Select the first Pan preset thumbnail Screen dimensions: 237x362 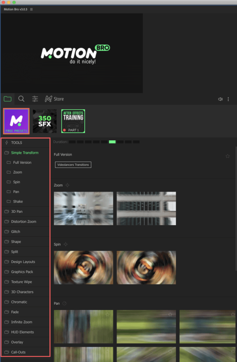84,327
